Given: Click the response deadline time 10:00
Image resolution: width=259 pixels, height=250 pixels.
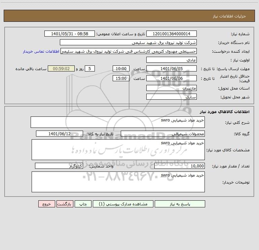Looking at the screenshot, I should pyautogui.click(x=121, y=68).
